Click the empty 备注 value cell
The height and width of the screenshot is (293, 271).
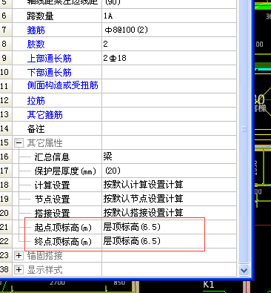point(169,128)
